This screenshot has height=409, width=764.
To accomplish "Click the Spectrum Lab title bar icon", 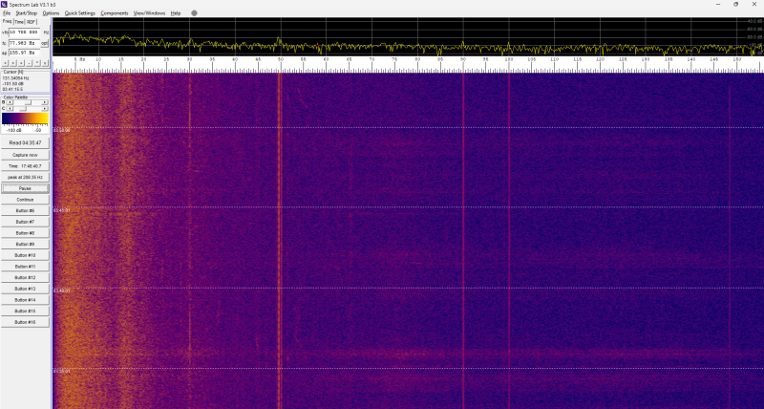I will [x=4, y=4].
